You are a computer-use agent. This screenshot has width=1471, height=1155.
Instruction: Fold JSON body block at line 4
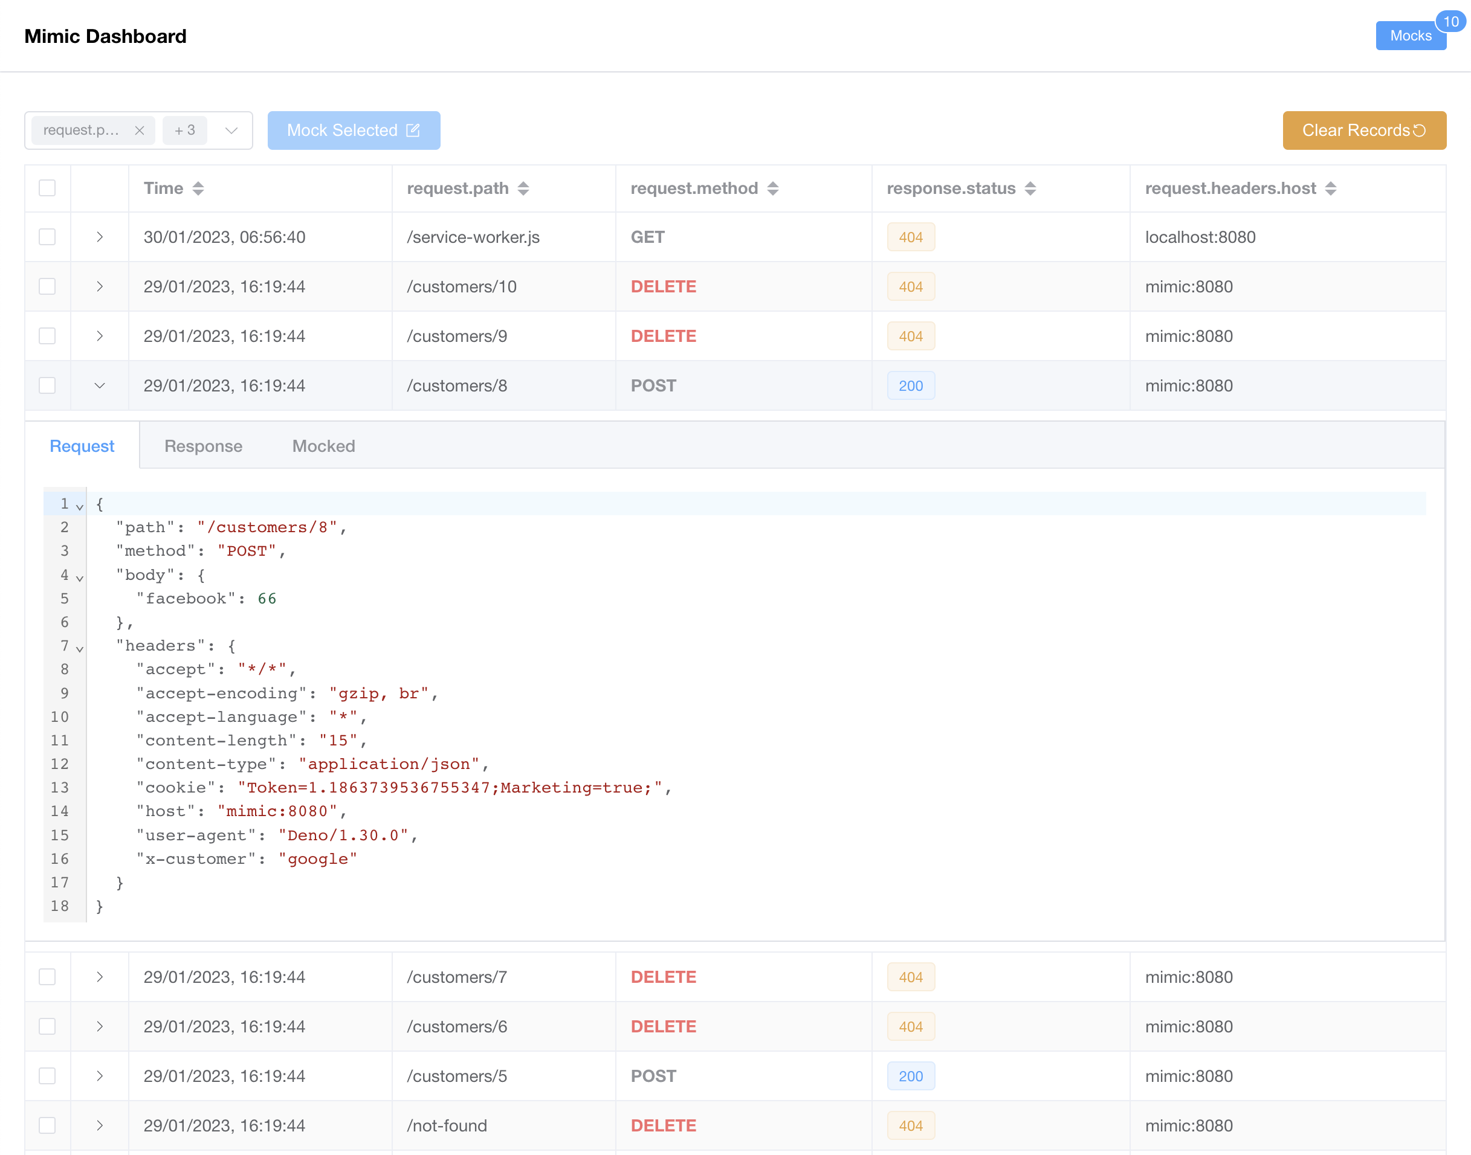point(80,577)
